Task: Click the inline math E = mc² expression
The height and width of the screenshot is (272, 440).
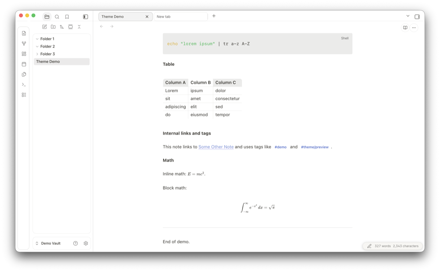Action: (x=196, y=174)
